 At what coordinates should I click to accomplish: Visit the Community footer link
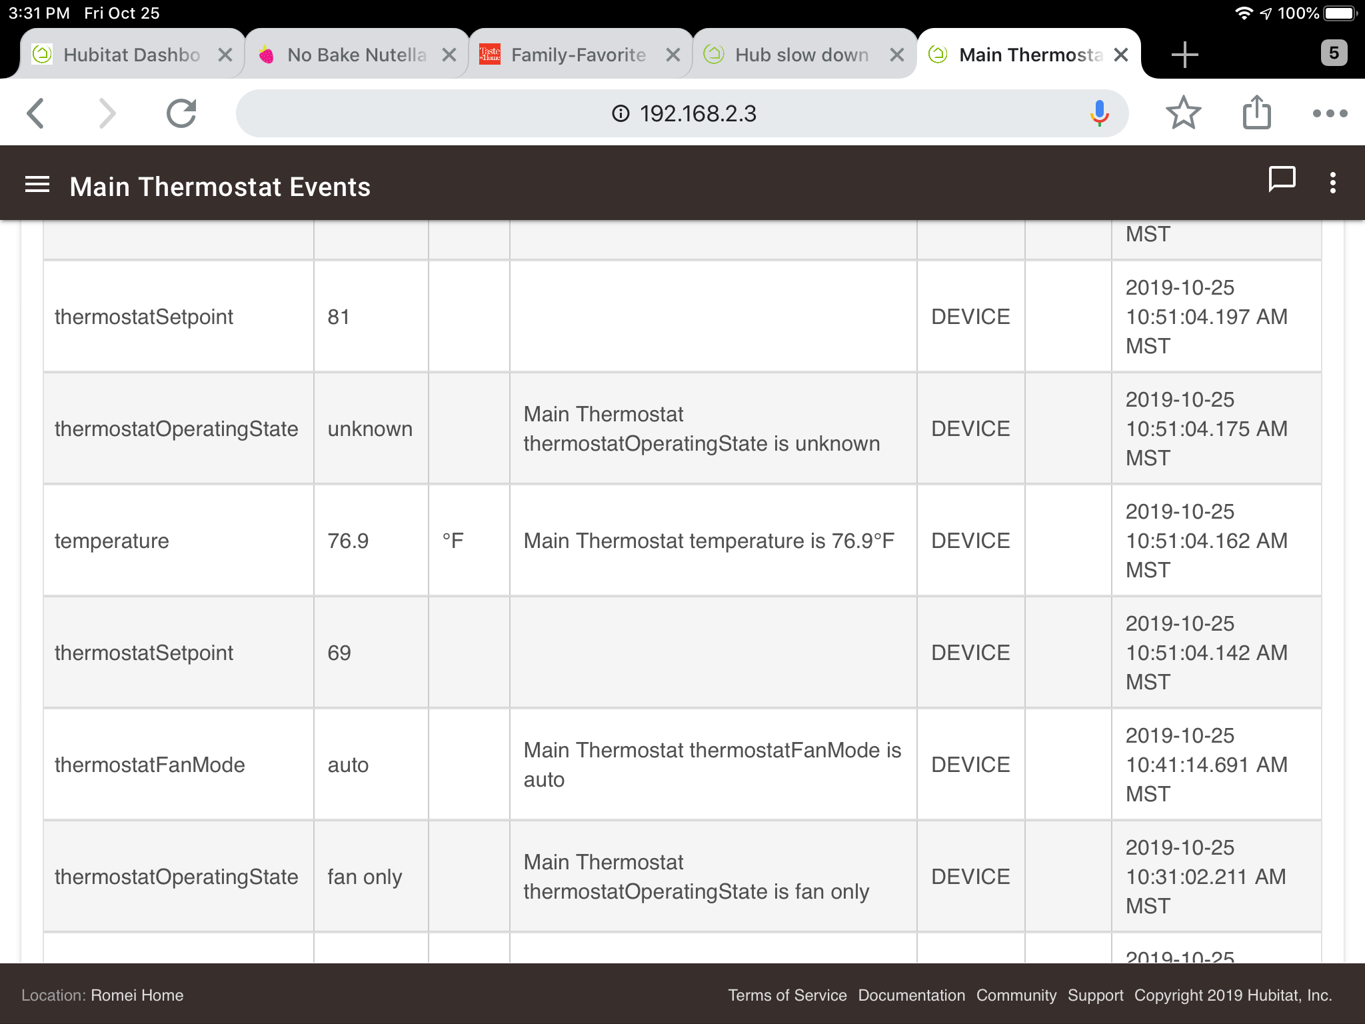(x=1016, y=995)
